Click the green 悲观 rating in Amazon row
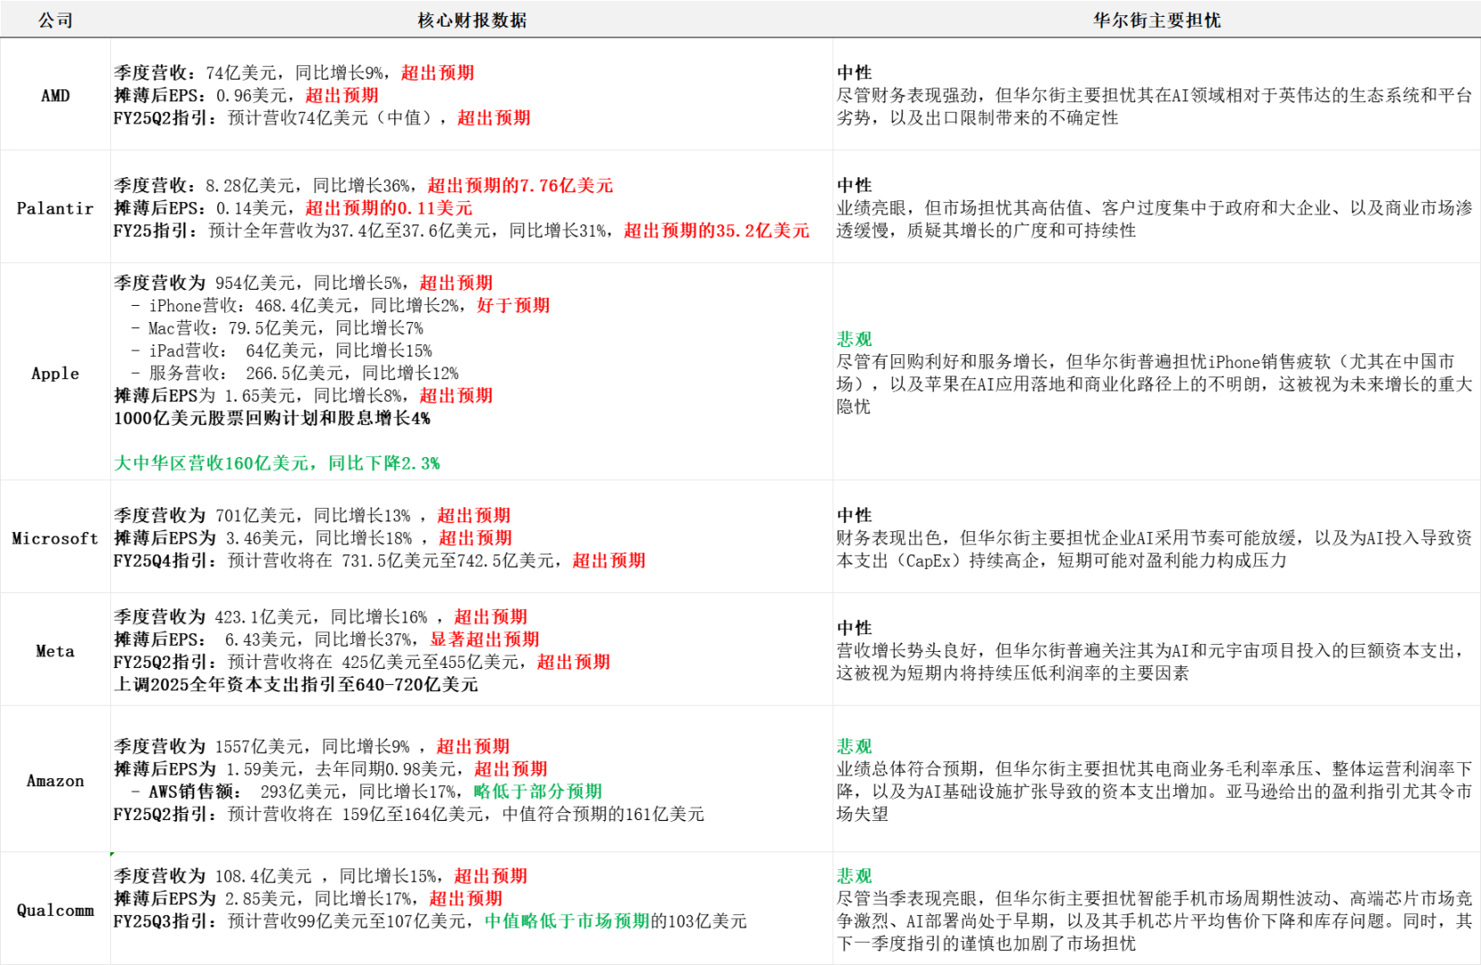The width and height of the screenshot is (1481, 965). click(x=854, y=746)
